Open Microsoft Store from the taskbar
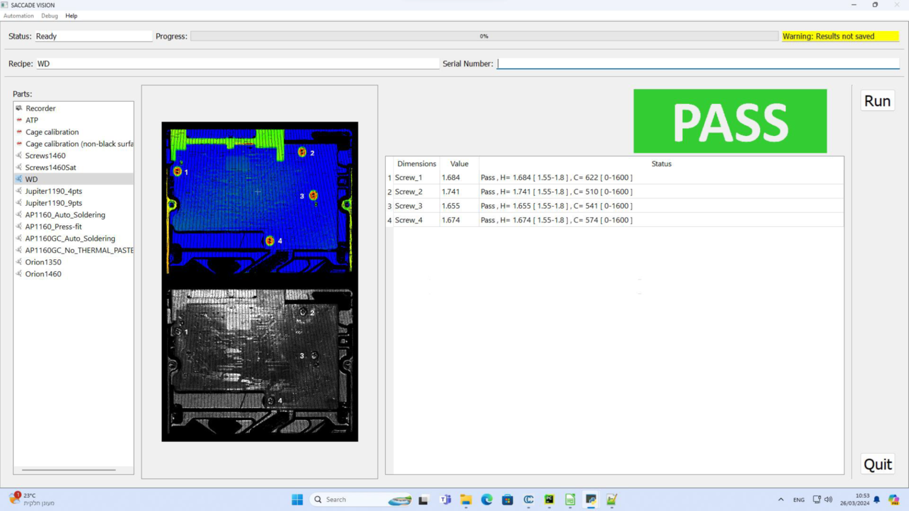 tap(507, 500)
